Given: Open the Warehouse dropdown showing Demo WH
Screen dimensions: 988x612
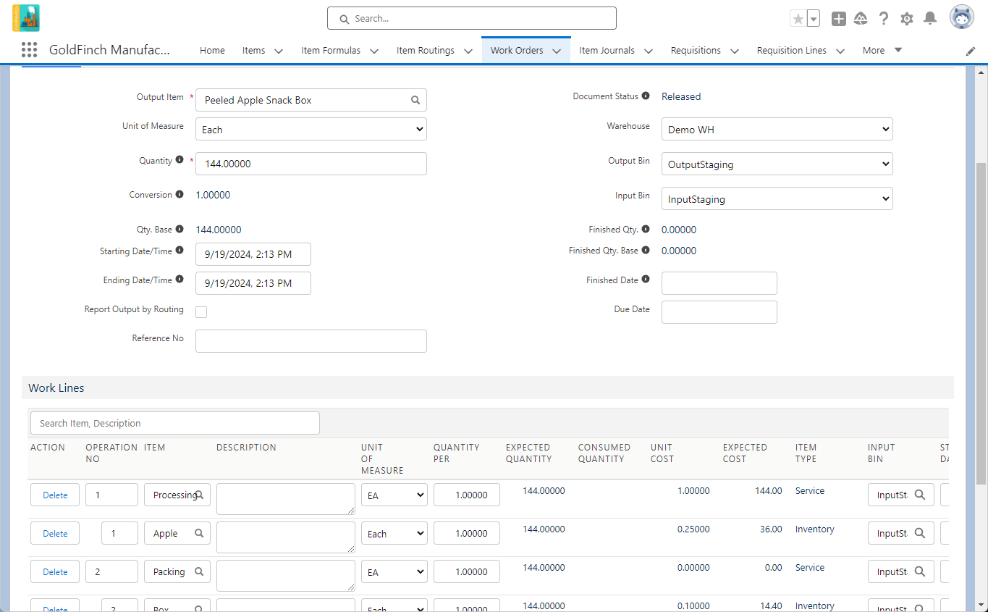Looking at the screenshot, I should pos(777,130).
